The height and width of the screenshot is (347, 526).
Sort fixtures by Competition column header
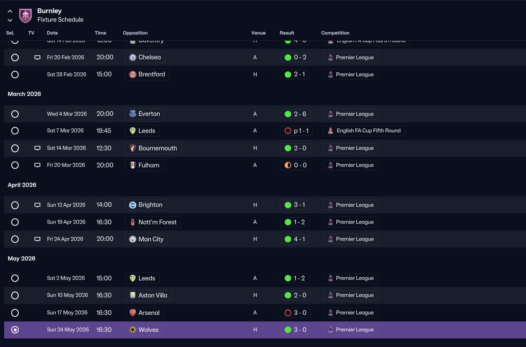[x=335, y=33]
